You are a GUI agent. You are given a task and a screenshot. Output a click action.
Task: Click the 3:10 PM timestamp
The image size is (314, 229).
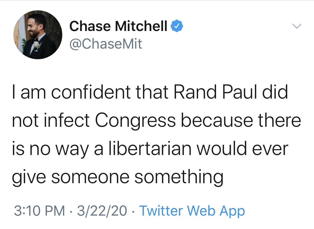point(39,211)
